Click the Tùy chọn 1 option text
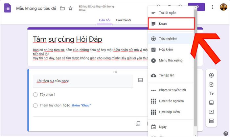Image resolution: width=230 pixels, height=137 pixels. tap(48, 95)
